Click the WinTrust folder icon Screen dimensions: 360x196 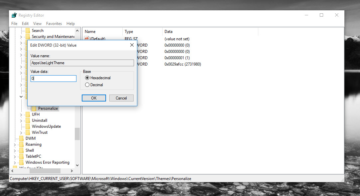click(x=28, y=132)
